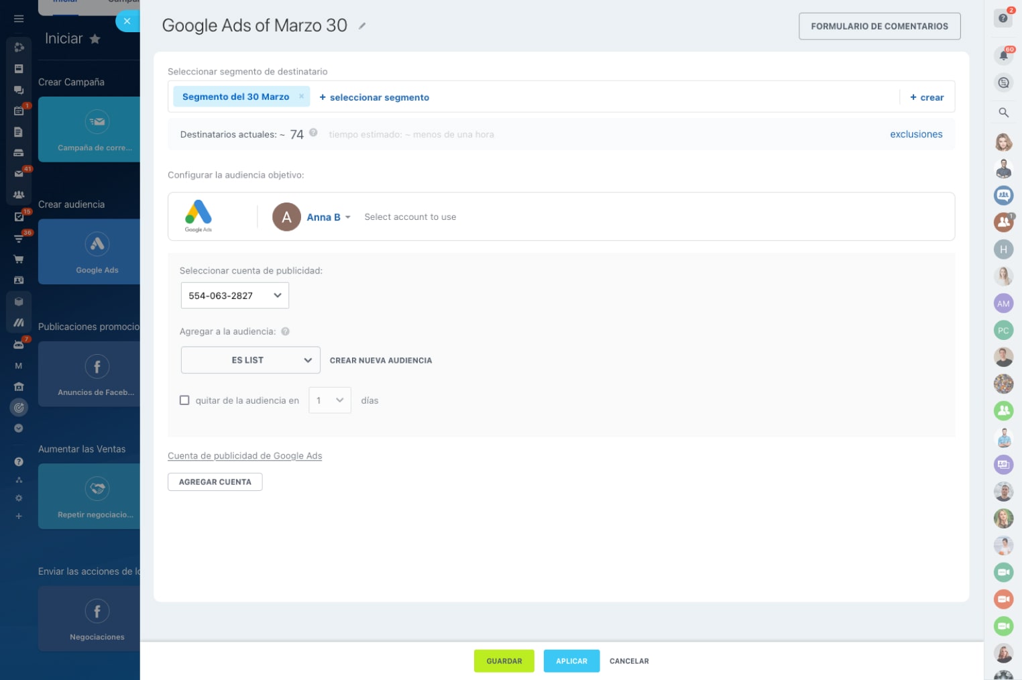1022x680 pixels.
Task: Open the notifications bell icon
Action: [x=1003, y=56]
